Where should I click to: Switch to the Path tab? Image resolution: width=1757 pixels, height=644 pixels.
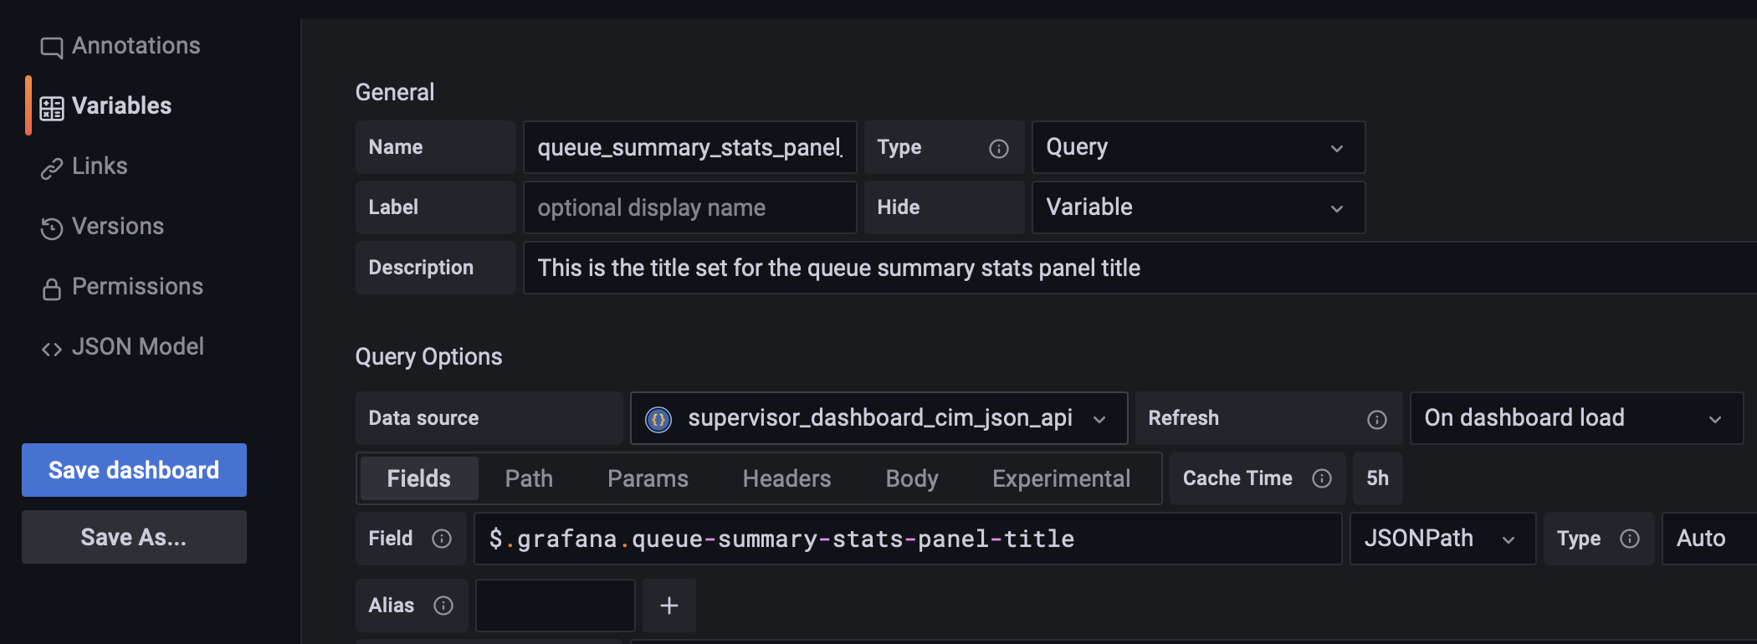tap(529, 478)
